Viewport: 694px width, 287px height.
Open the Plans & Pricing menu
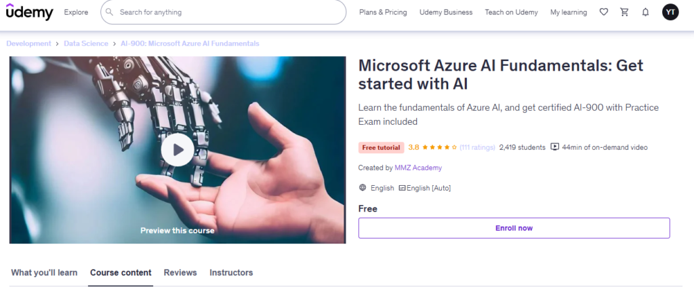(382, 12)
